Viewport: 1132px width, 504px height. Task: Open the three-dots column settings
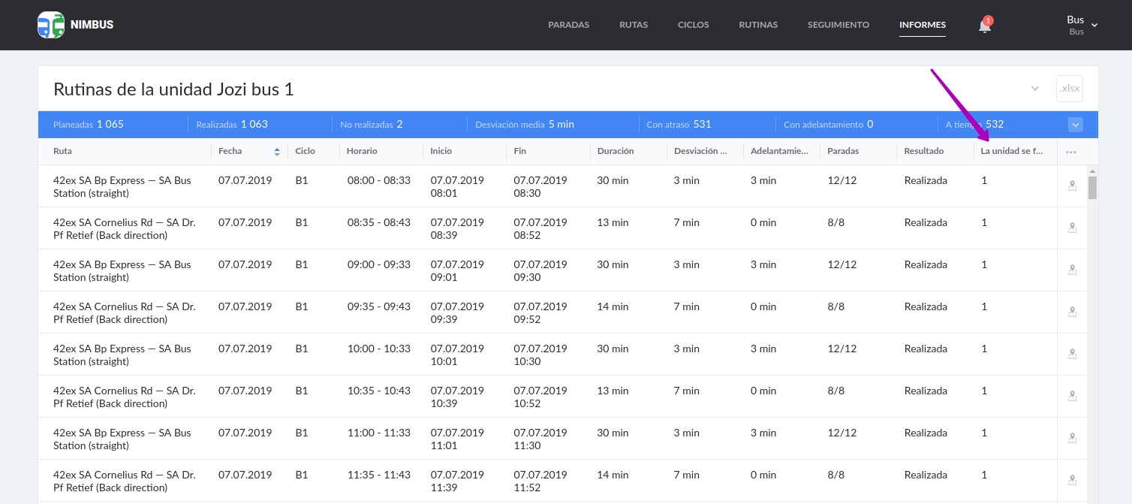[x=1071, y=152]
